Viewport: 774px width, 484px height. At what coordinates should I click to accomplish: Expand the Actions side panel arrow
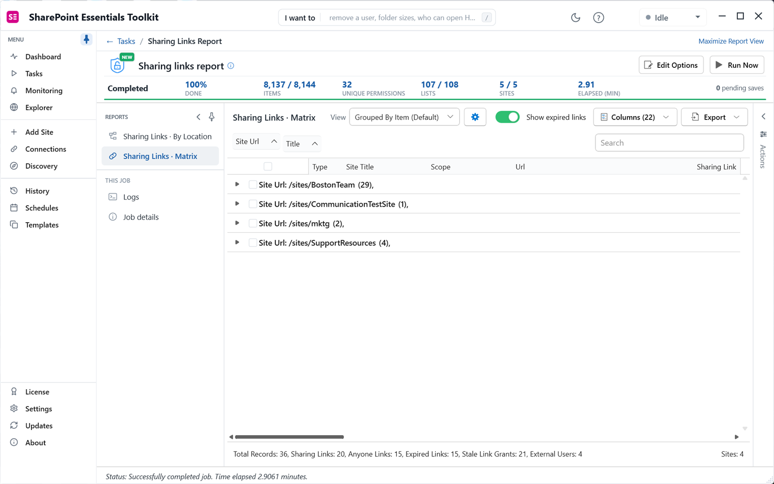point(763,117)
